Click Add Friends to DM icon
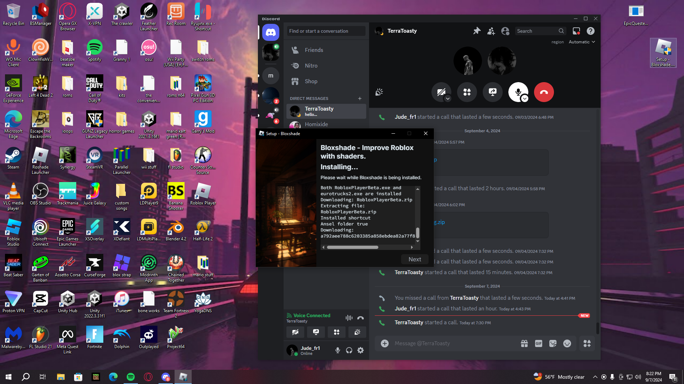 click(491, 31)
